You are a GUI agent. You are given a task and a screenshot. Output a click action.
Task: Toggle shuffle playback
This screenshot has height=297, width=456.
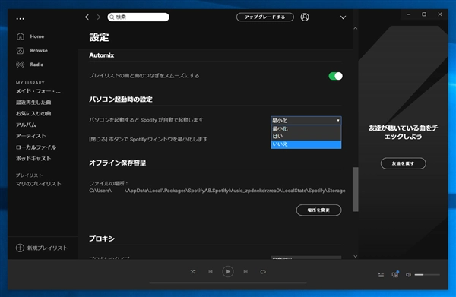(x=193, y=272)
